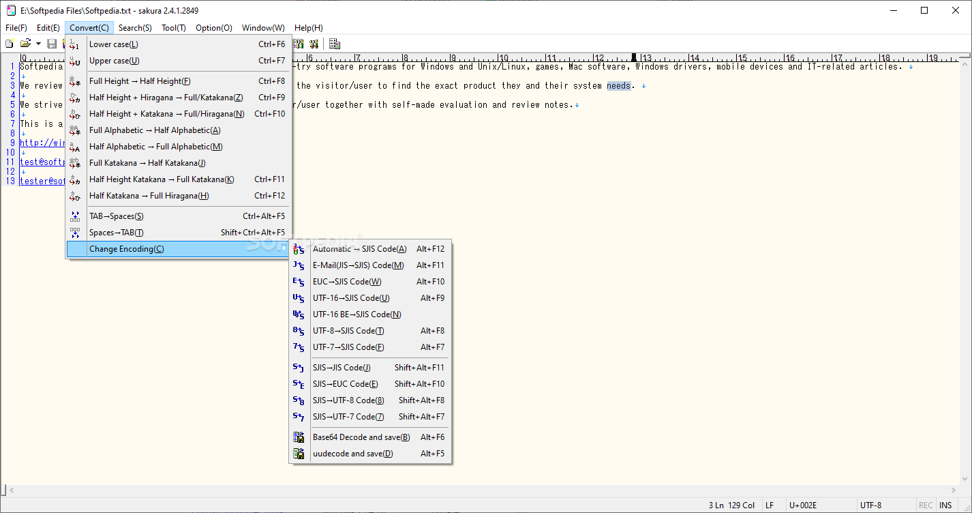
Task: Open the File menu
Action: (x=16, y=28)
